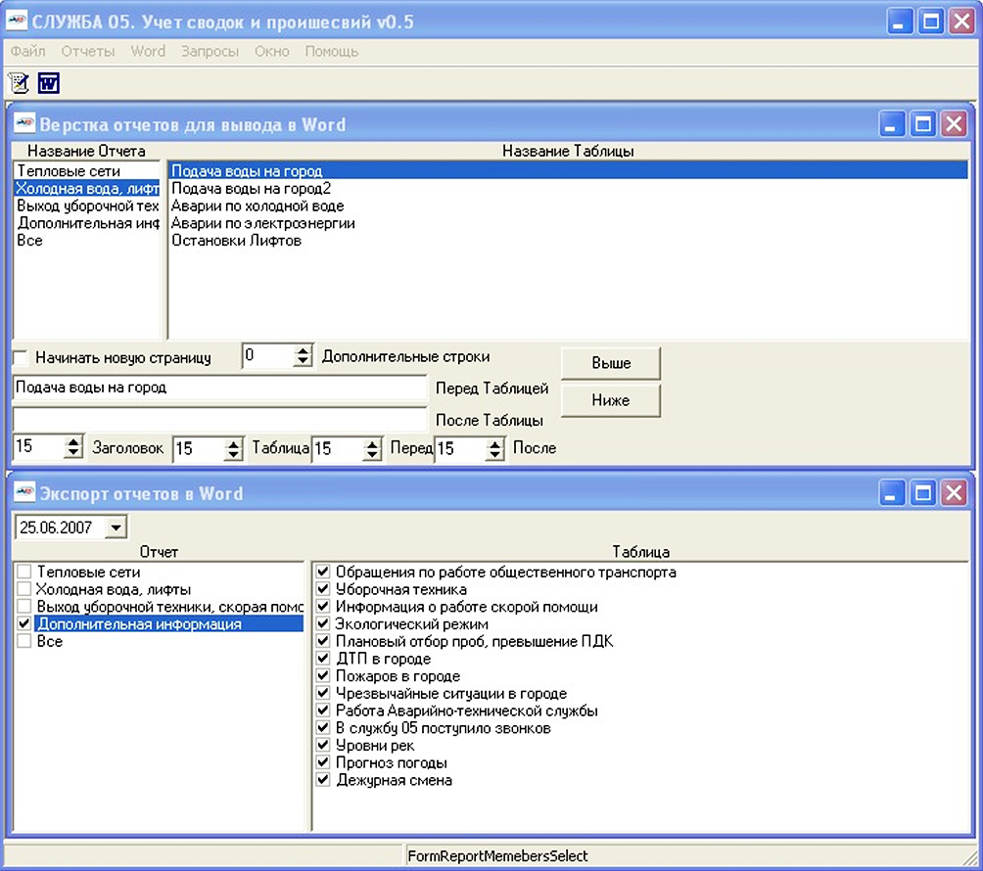The height and width of the screenshot is (871, 983).
Task: Decrease the Заголовок font size spinner
Action: click(73, 452)
